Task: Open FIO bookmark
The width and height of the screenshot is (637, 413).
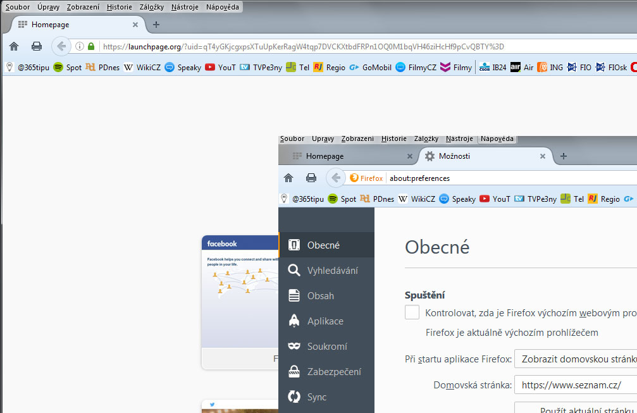Action: point(579,68)
